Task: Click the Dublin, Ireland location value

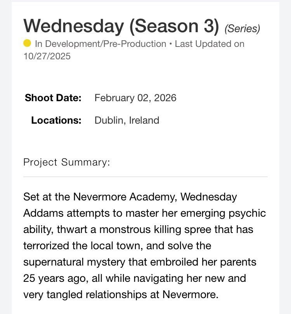Action: click(x=127, y=120)
